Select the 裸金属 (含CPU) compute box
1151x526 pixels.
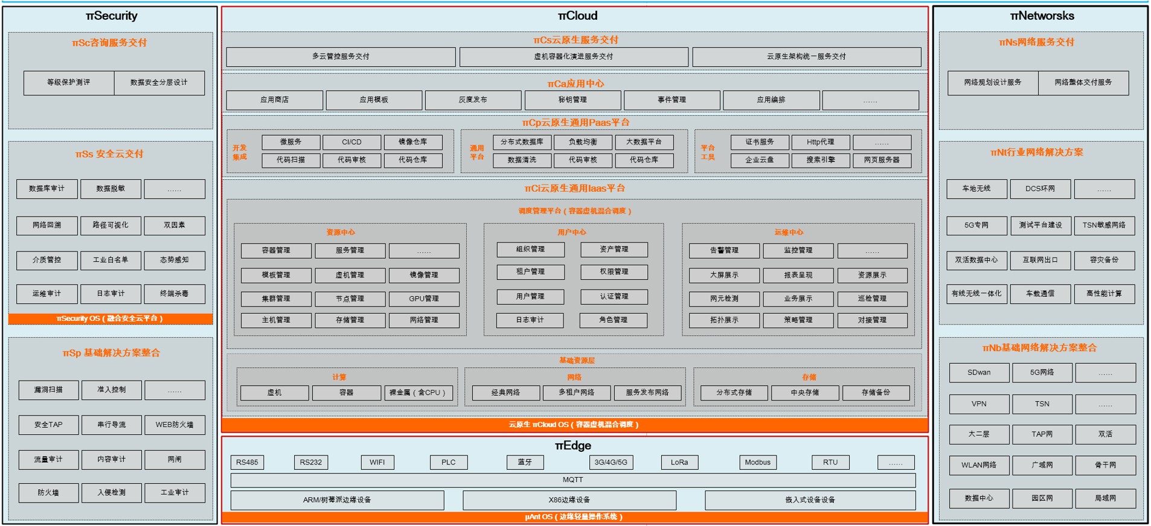point(418,393)
